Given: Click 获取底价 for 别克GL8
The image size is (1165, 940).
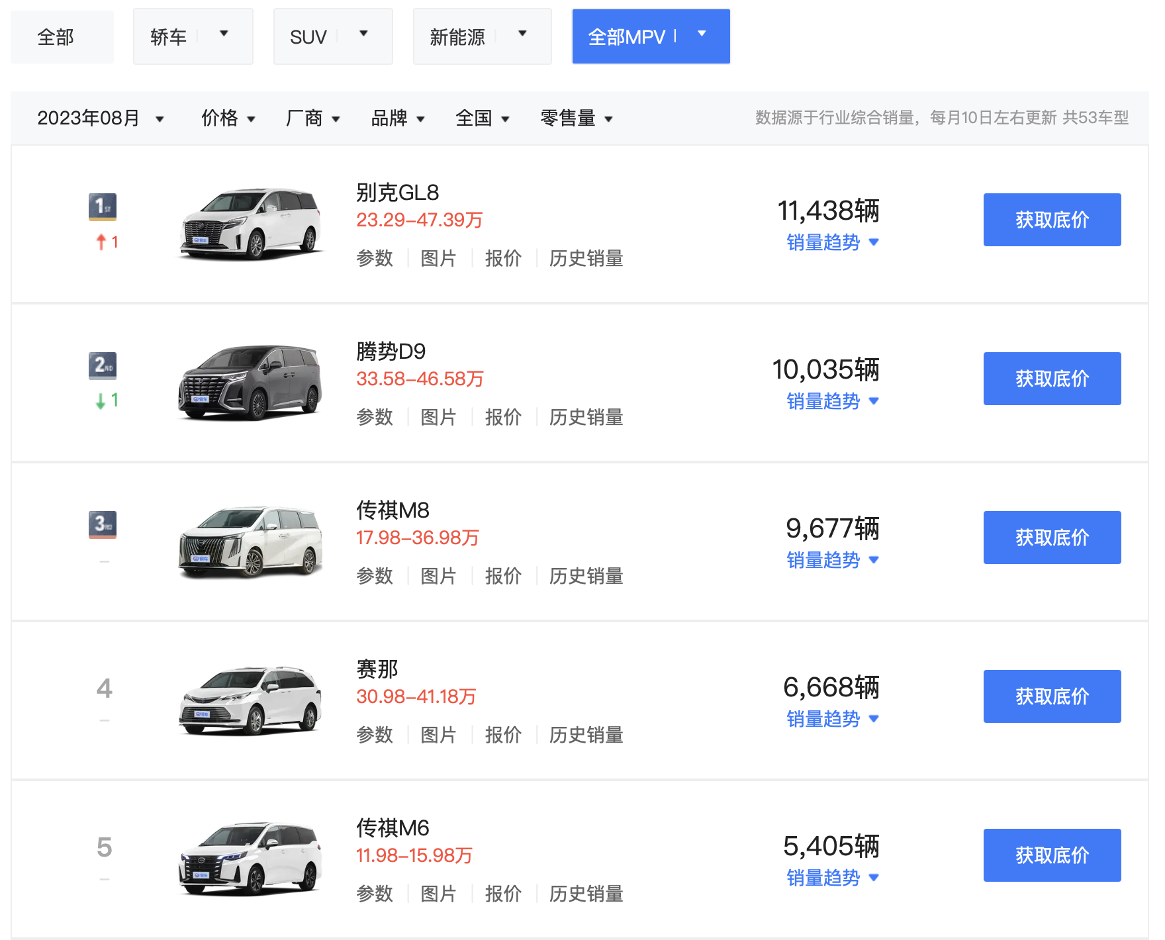Looking at the screenshot, I should [x=1052, y=220].
